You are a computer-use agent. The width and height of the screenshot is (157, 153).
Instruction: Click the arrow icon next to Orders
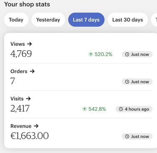click(32, 71)
